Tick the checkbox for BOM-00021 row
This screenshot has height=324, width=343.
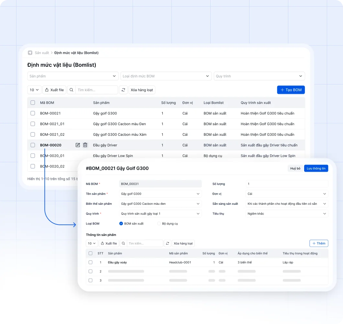tap(33, 113)
